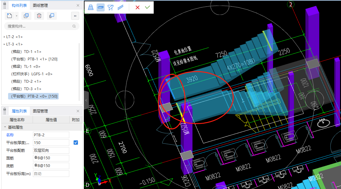341x189 pixels.
Task: Click the 4X270=1080 stair annotation
Action: pyautogui.click(x=241, y=64)
